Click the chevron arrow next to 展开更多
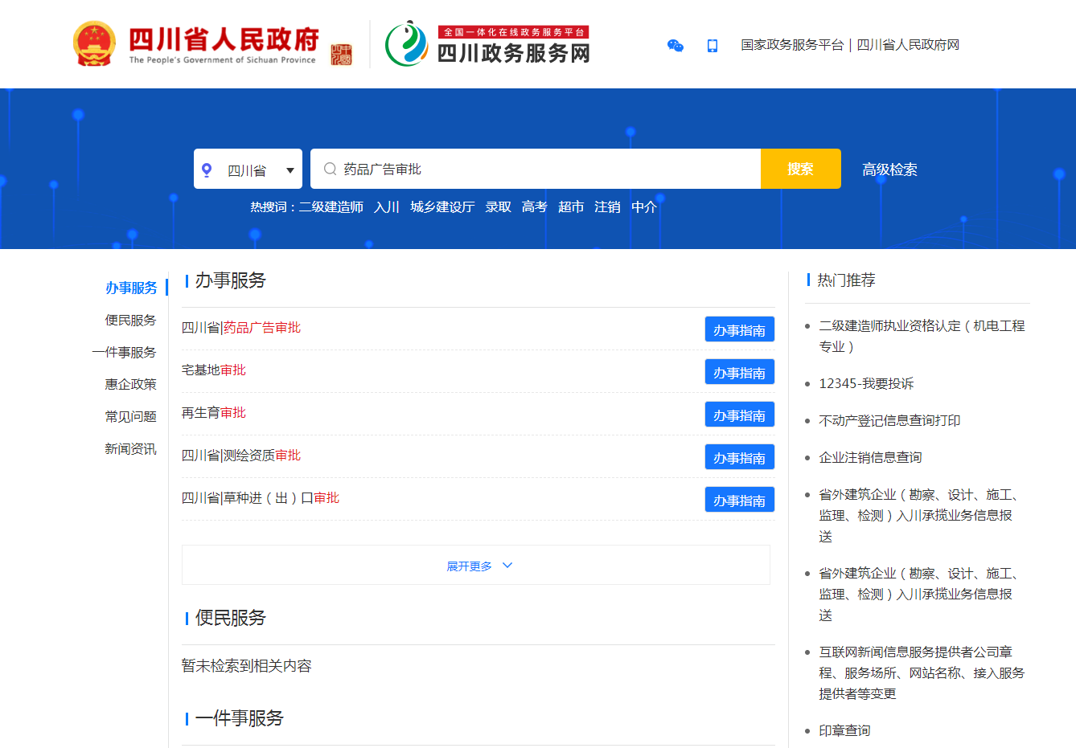The width and height of the screenshot is (1076, 748). tap(507, 566)
